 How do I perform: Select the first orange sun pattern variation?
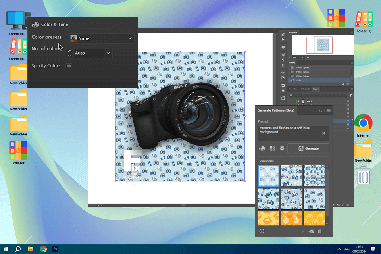[x=269, y=218]
